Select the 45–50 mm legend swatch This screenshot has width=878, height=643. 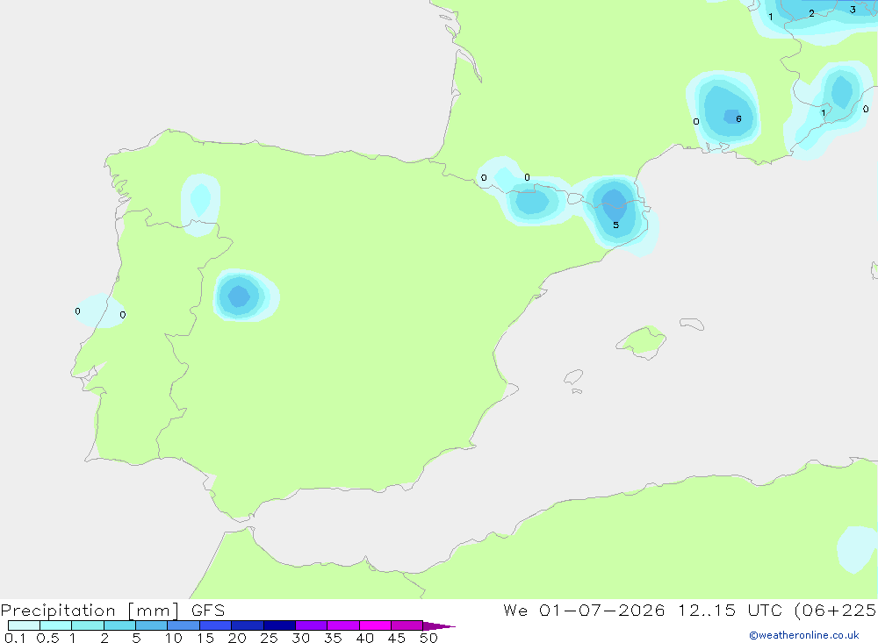click(x=407, y=625)
